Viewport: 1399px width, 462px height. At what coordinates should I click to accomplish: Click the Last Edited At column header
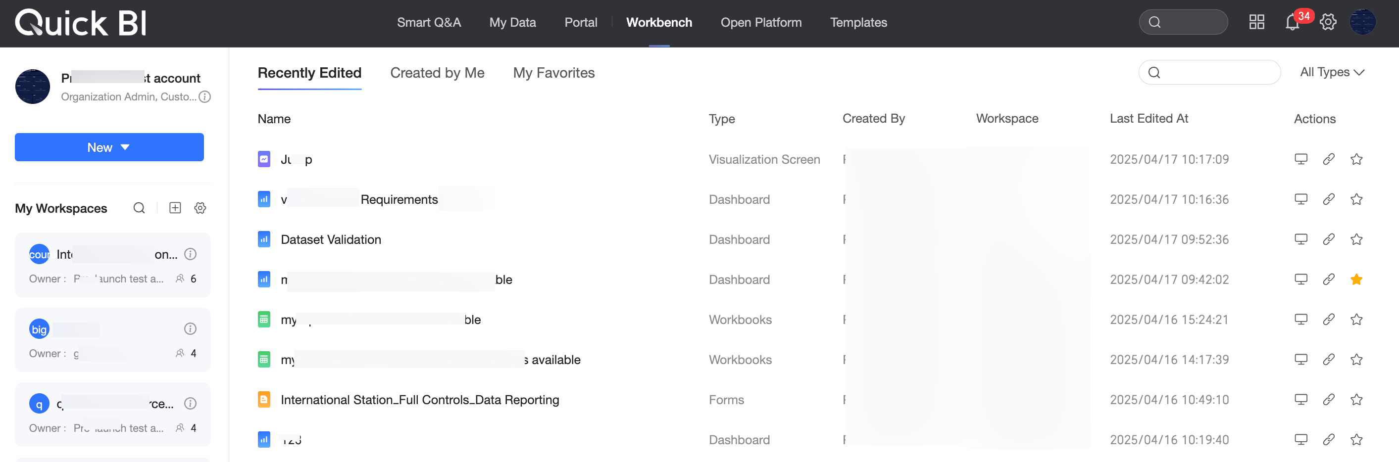pyautogui.click(x=1149, y=118)
